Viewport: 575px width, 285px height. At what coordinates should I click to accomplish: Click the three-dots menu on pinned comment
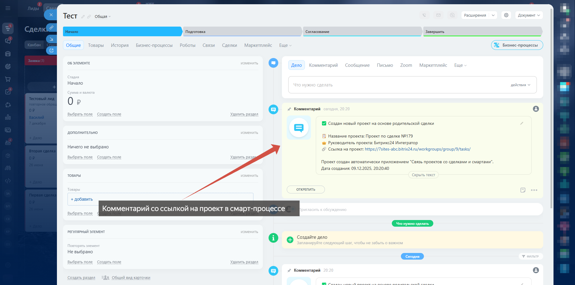[534, 190]
